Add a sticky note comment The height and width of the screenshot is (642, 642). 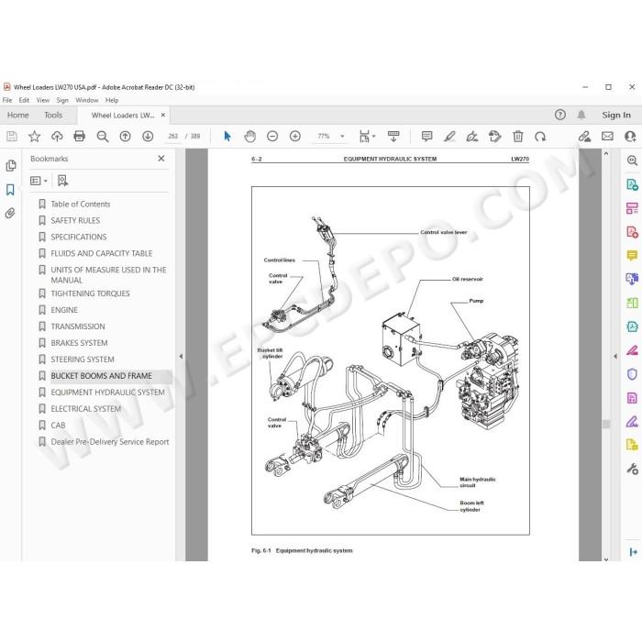coord(426,137)
